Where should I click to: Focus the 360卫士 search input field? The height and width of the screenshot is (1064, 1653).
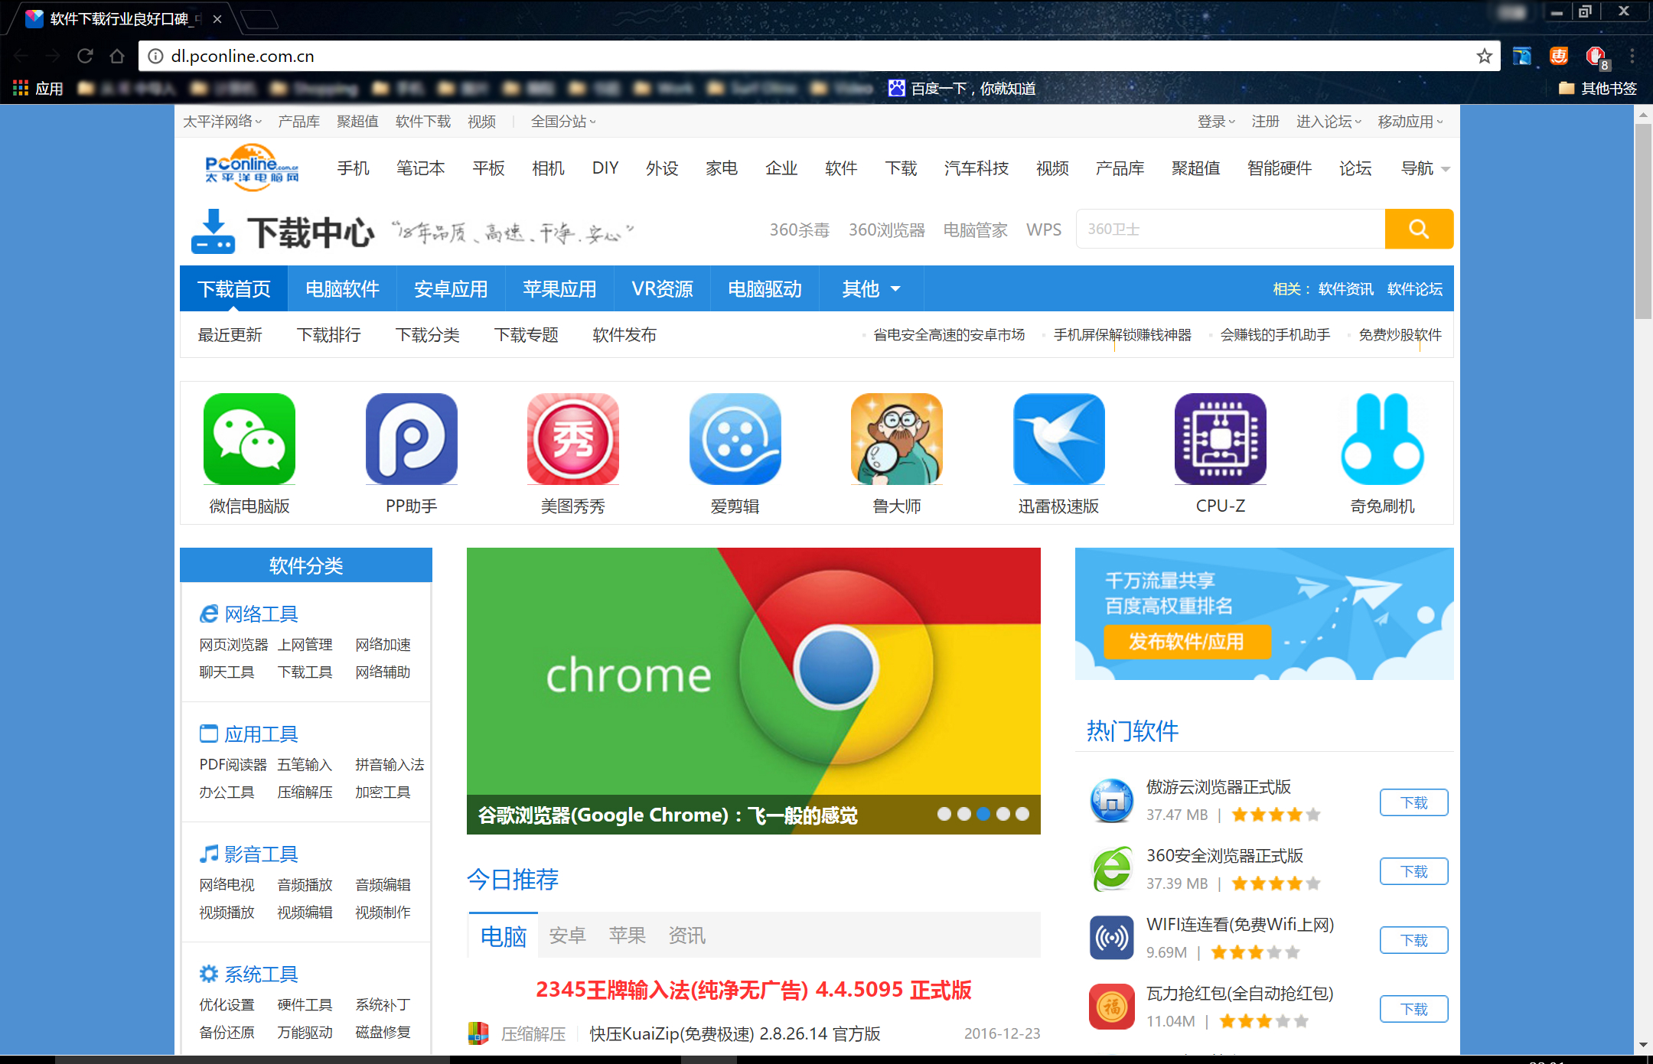[x=1231, y=229]
